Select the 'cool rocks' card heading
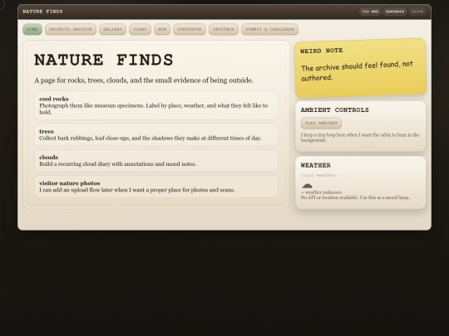449x336 pixels. pos(54,99)
